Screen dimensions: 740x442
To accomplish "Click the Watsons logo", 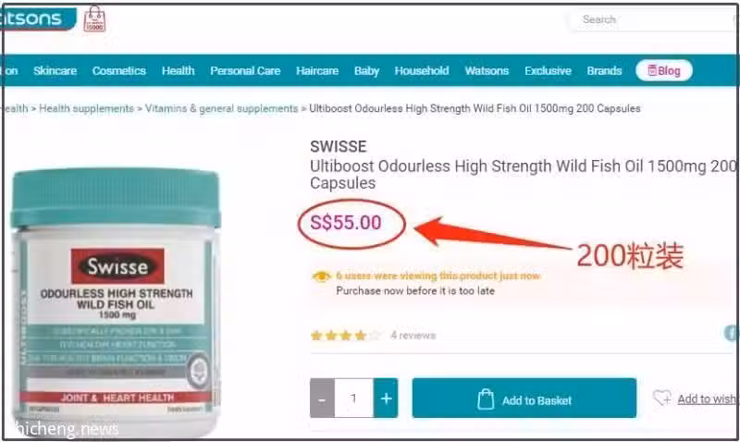I will (x=38, y=18).
